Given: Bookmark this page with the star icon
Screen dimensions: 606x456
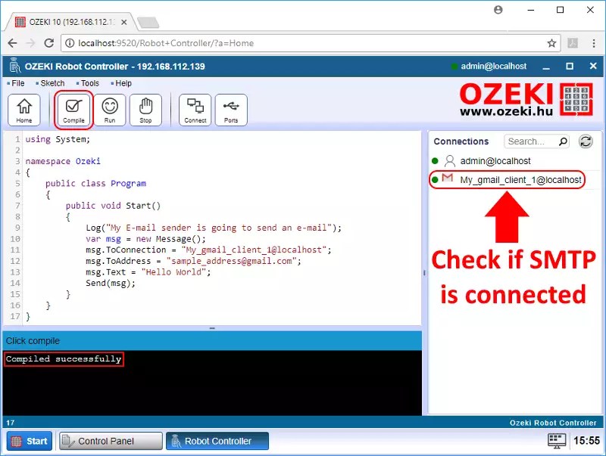Looking at the screenshot, I should coord(551,43).
